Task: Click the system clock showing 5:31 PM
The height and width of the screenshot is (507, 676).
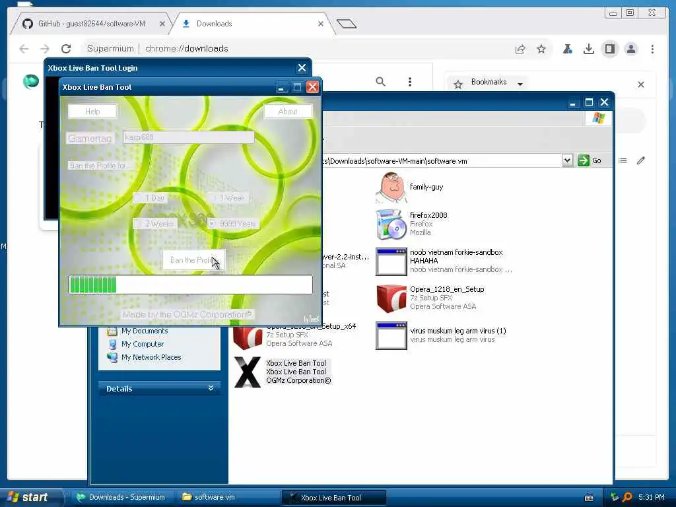Action: coord(652,497)
